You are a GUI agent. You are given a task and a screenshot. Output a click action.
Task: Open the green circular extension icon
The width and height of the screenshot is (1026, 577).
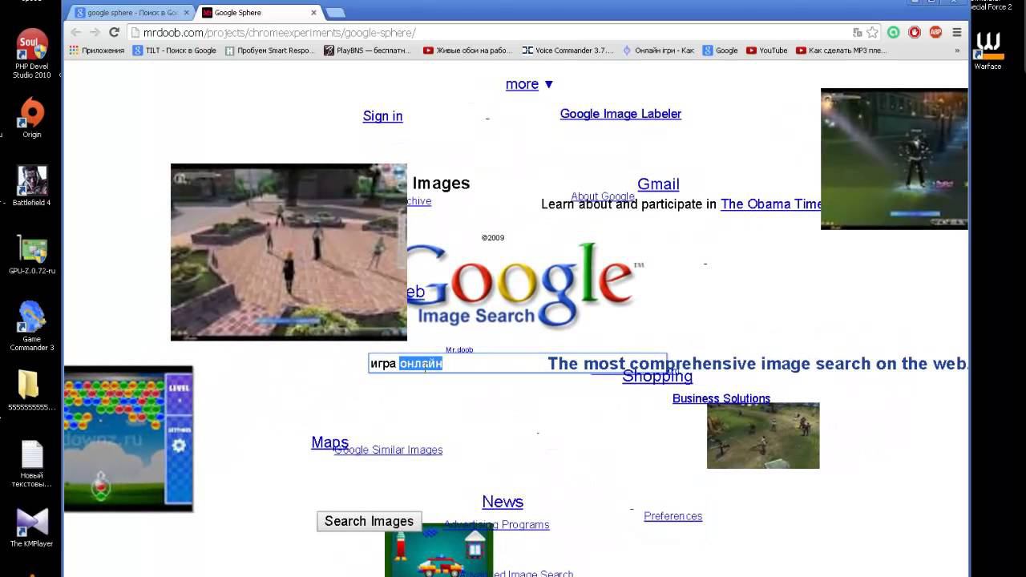coord(893,33)
